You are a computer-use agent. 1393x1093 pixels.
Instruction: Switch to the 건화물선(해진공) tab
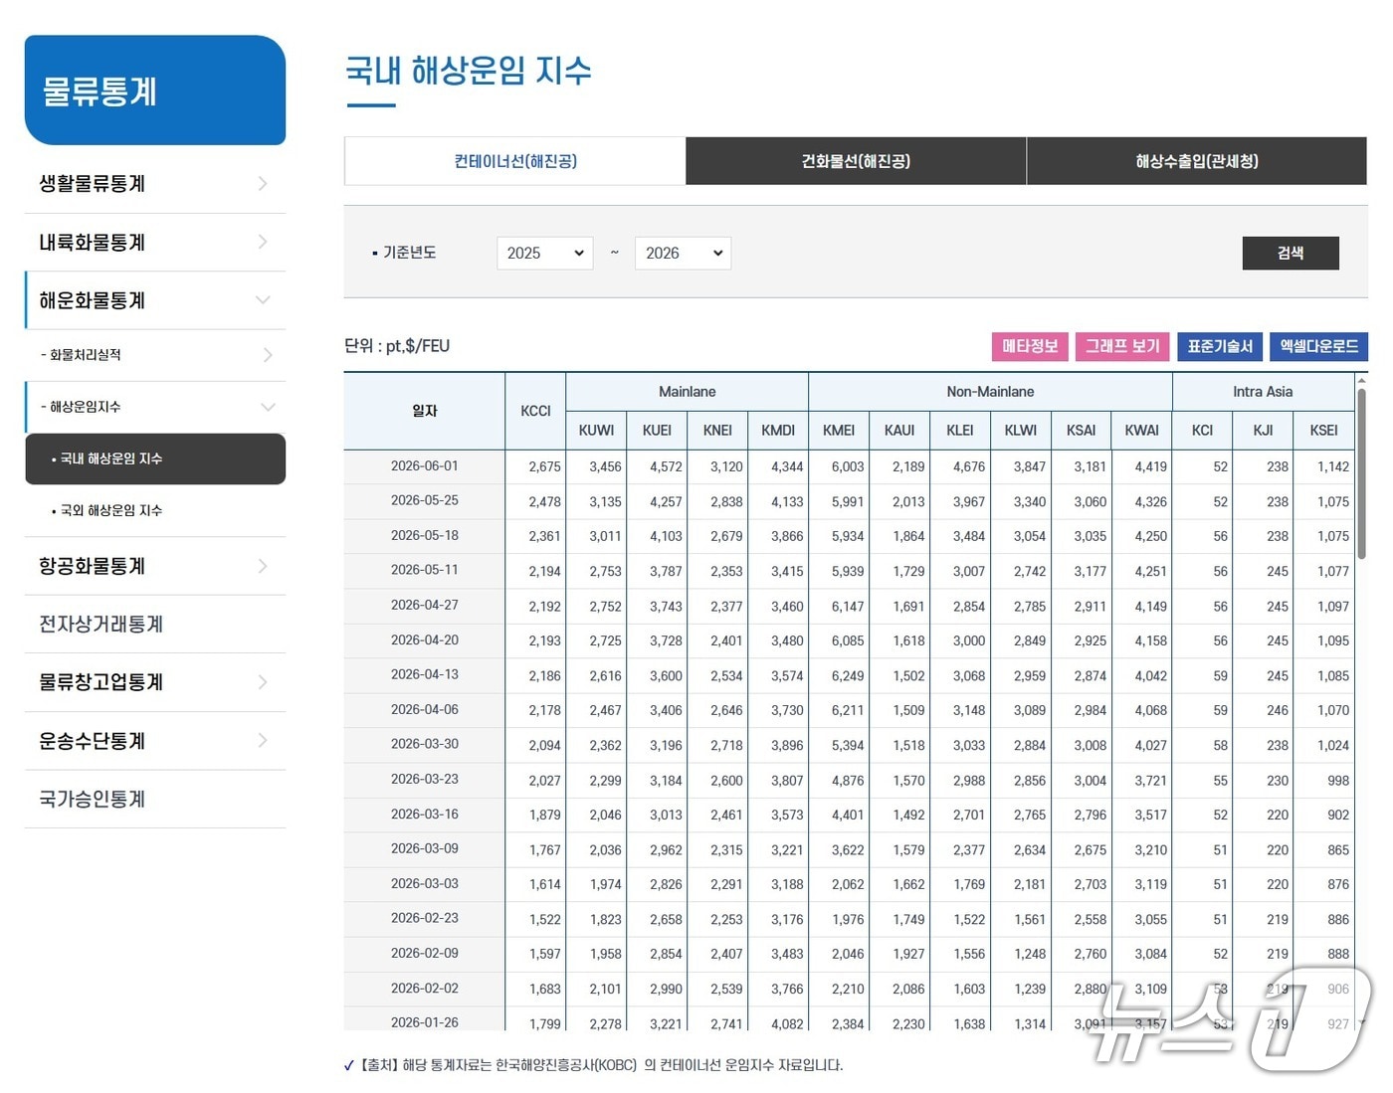coord(856,161)
